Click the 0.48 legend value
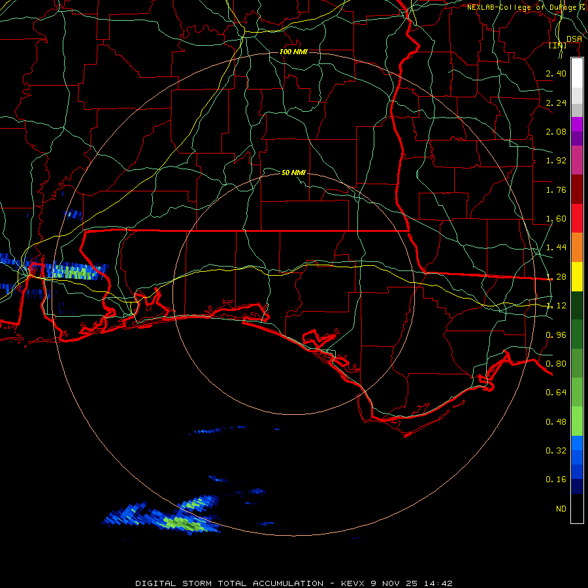 (556, 421)
